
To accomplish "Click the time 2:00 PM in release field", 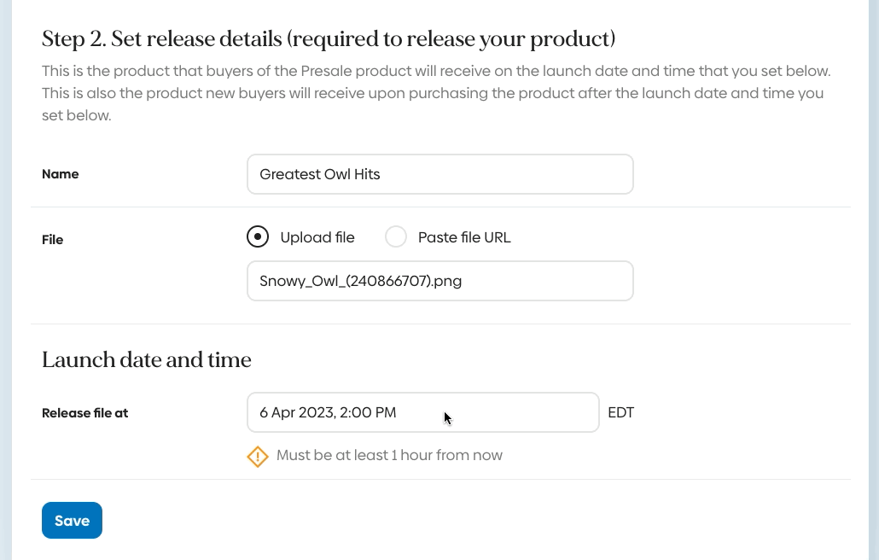I will (x=368, y=413).
